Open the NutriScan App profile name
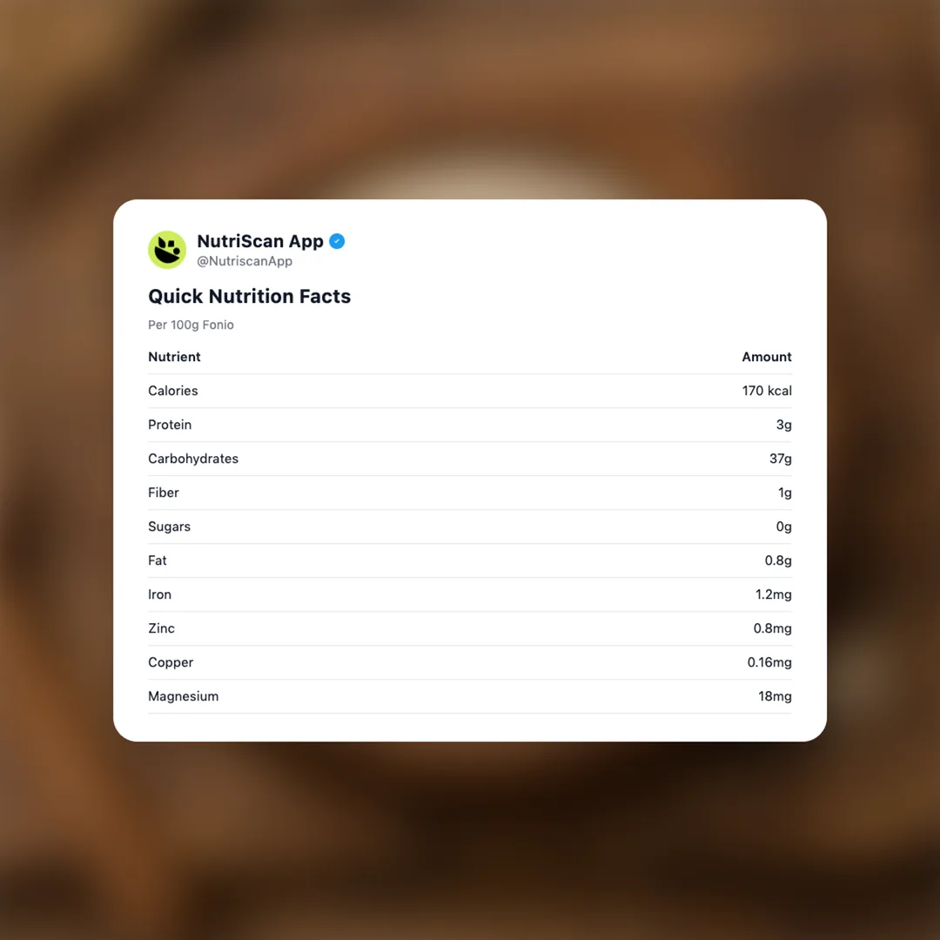Screen dimensions: 940x940 [260, 241]
